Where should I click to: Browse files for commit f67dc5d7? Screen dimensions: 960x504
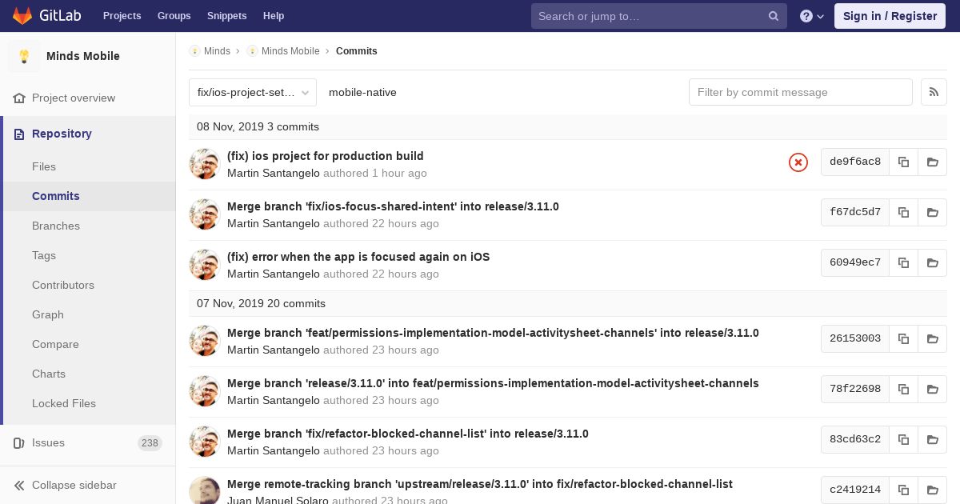point(932,212)
